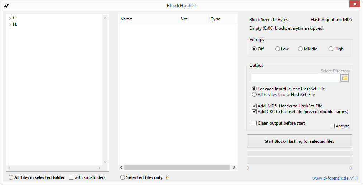The height and width of the screenshot is (185, 363).
Task: Enable the with sub-folders checkbox
Action: (x=71, y=177)
